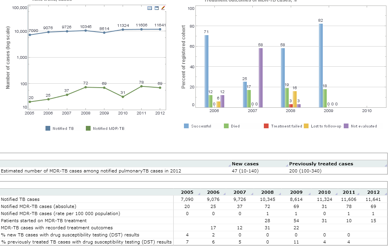Screen dimensions: 392x251
Task: Click the Notified MDR-TB legend green square
Action: [x=88, y=128]
